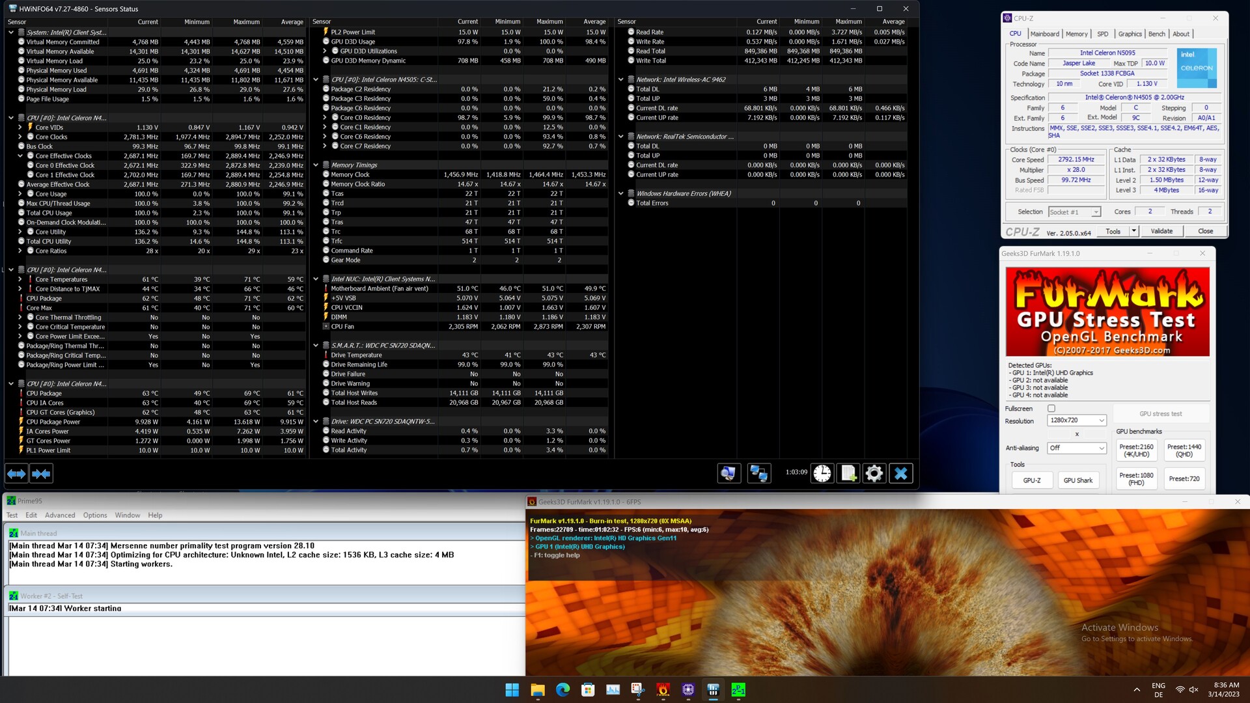The height and width of the screenshot is (703, 1250).
Task: Switch to the CPU-Z Mainboard tab
Action: [x=1044, y=34]
